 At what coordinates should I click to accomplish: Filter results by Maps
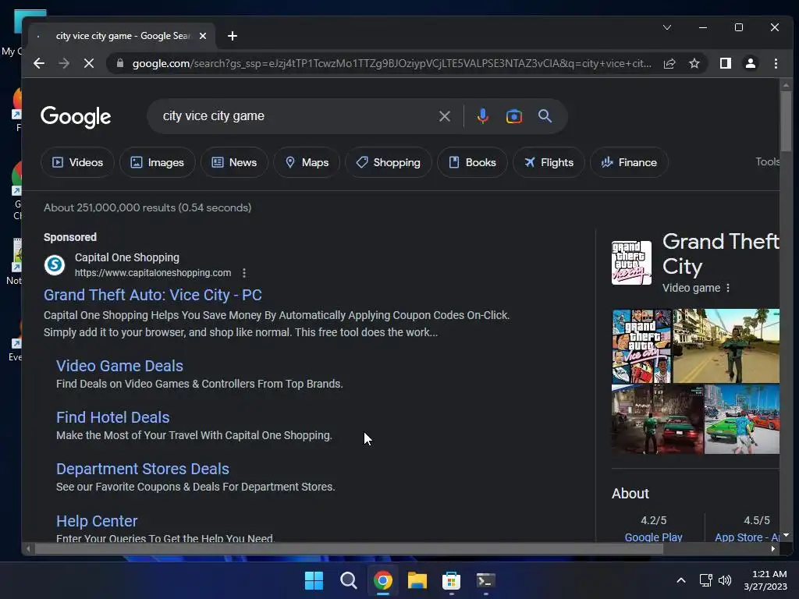[x=306, y=162]
